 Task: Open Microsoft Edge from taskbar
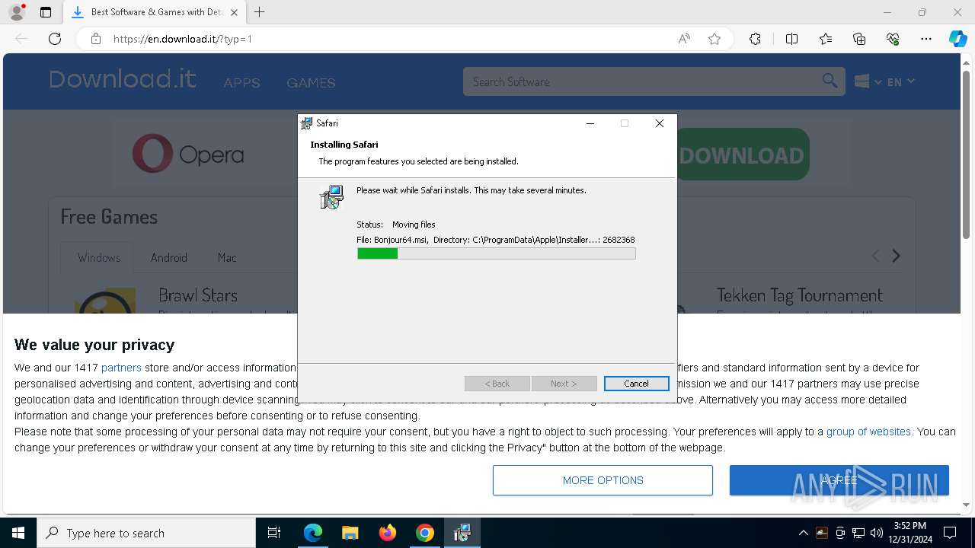click(x=313, y=533)
